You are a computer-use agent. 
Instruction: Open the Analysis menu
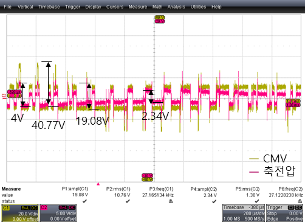click(176, 7)
